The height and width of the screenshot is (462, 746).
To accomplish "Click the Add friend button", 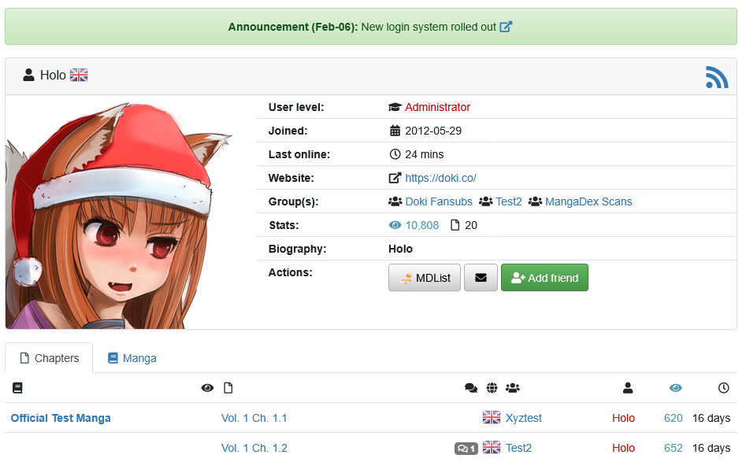I will point(545,278).
